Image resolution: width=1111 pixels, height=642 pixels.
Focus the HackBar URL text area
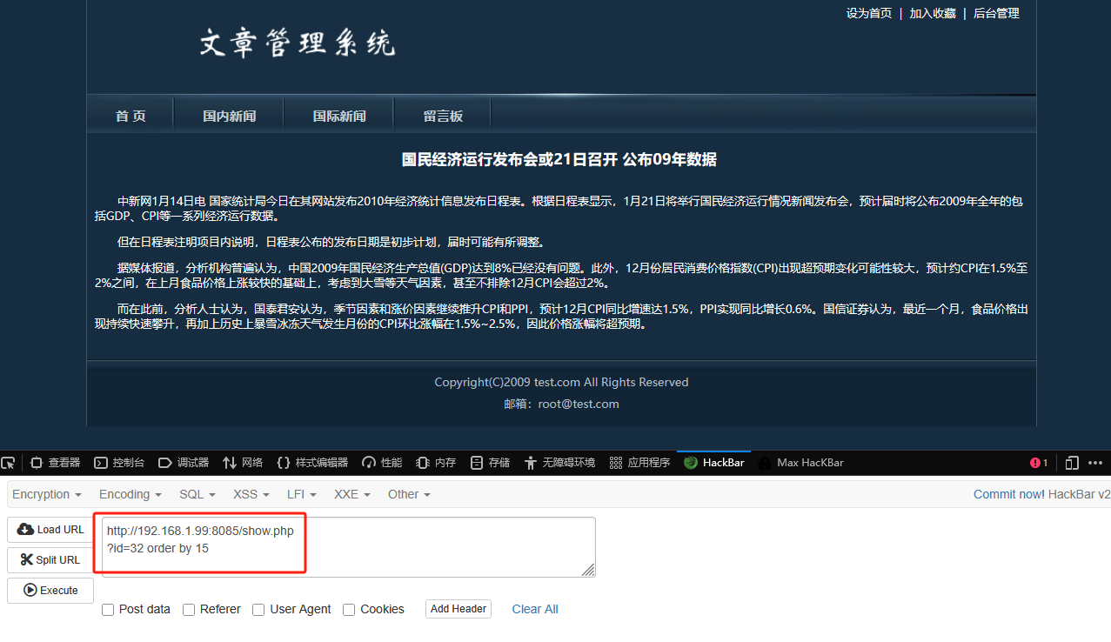click(349, 547)
